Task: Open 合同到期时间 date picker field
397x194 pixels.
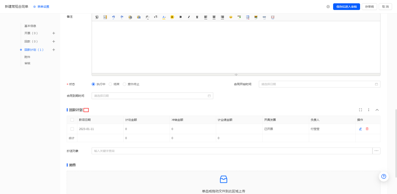Action: click(x=152, y=96)
